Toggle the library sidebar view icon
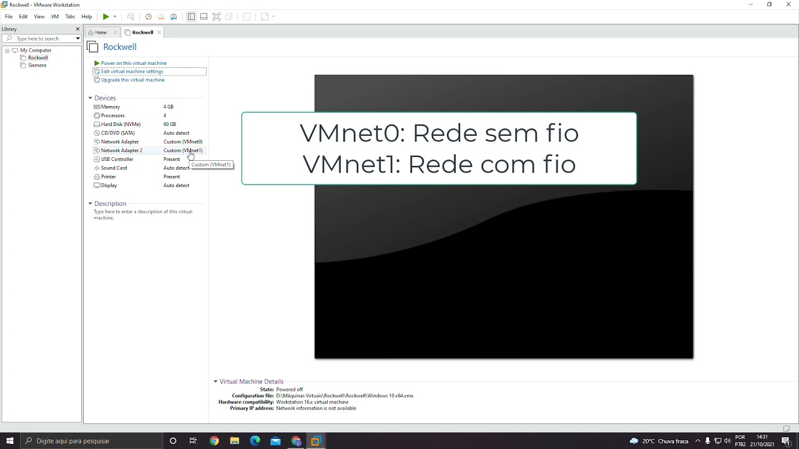Viewport: 799px width, 449px height. [x=191, y=17]
